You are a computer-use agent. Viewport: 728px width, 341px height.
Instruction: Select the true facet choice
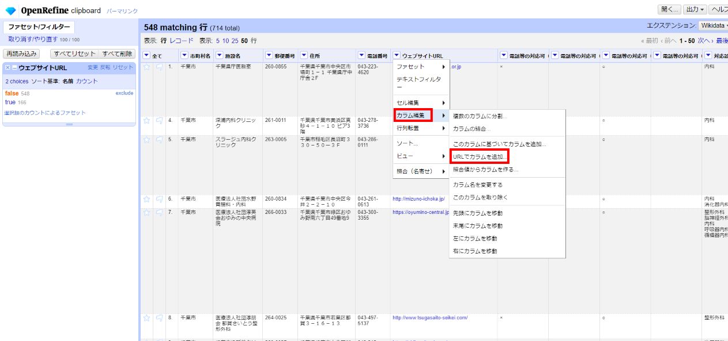[10, 102]
